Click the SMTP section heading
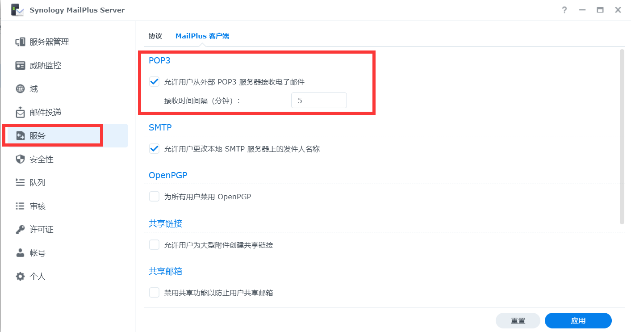631x332 pixels. [160, 127]
